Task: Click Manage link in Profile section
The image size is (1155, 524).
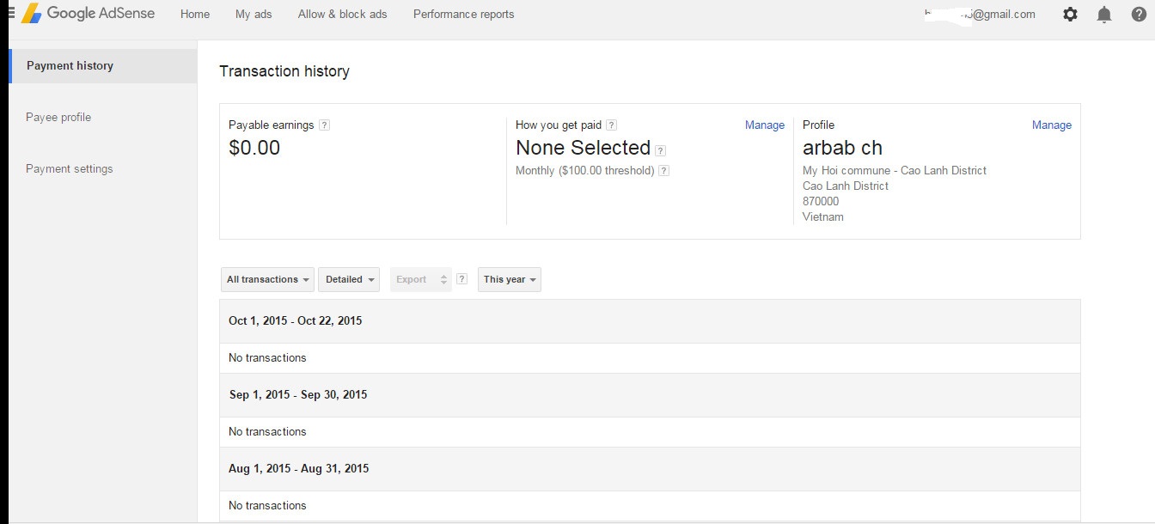Action: pyautogui.click(x=1051, y=125)
